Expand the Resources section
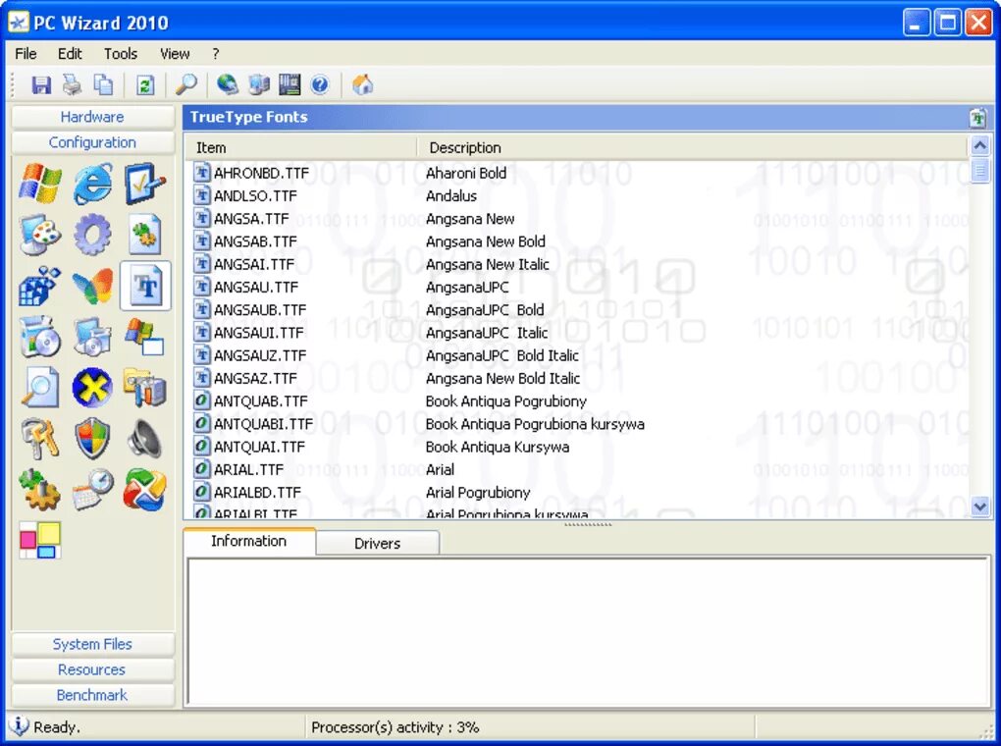Viewport: 1001px width, 746px height. (x=92, y=669)
